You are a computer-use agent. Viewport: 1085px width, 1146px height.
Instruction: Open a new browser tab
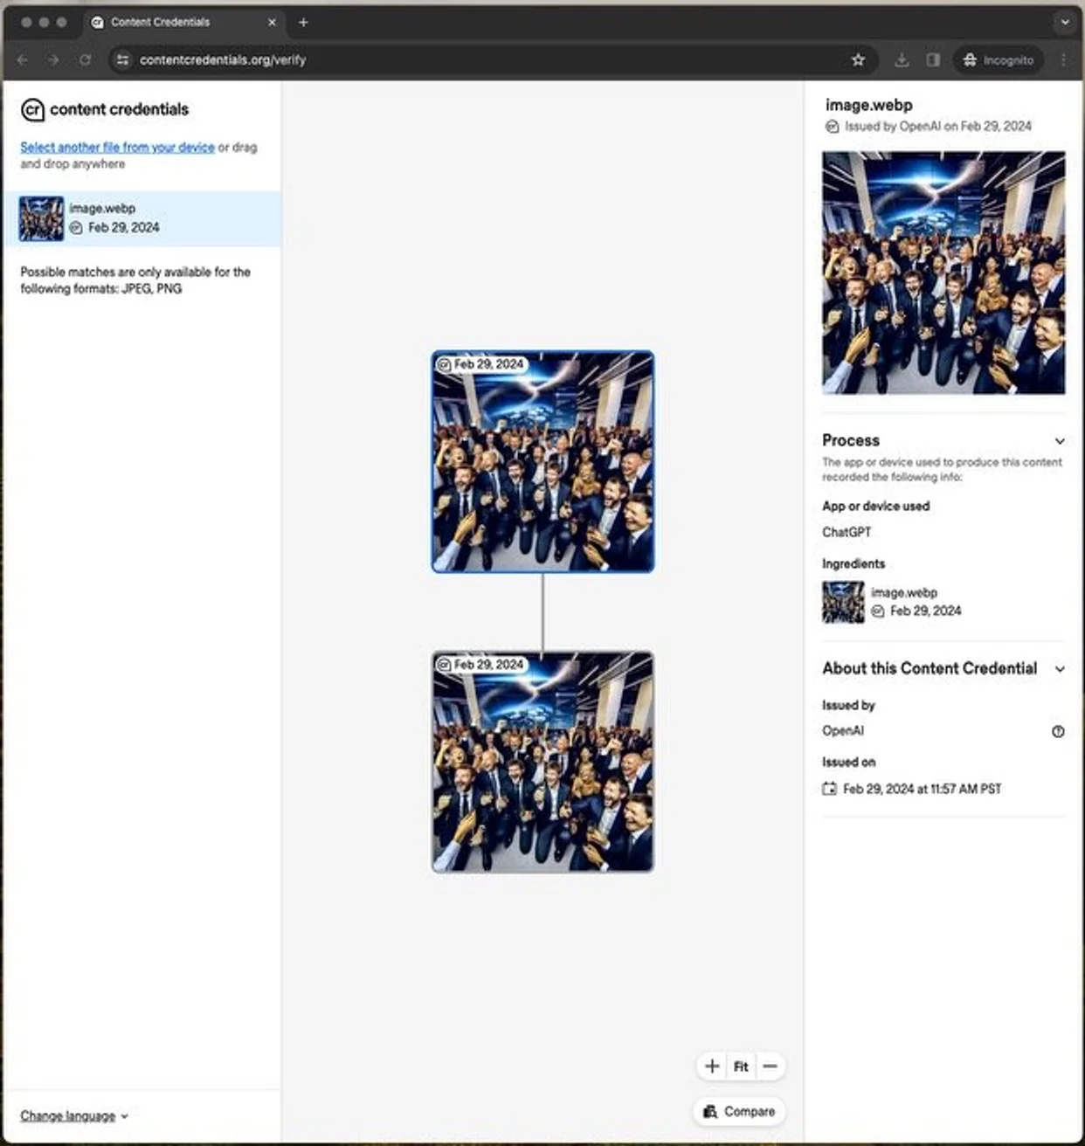[303, 23]
